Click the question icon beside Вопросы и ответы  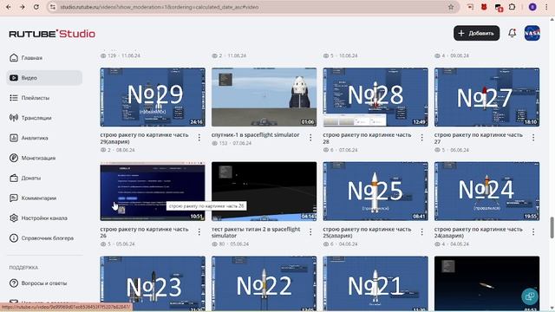pos(14,283)
